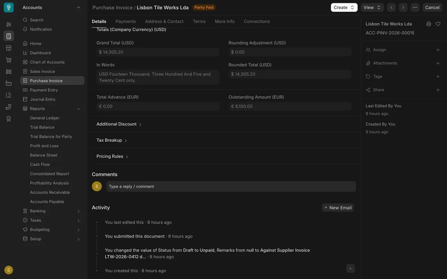Screen dimensions: 447x279
Task: Open General Ledger report link
Action: click(45, 118)
